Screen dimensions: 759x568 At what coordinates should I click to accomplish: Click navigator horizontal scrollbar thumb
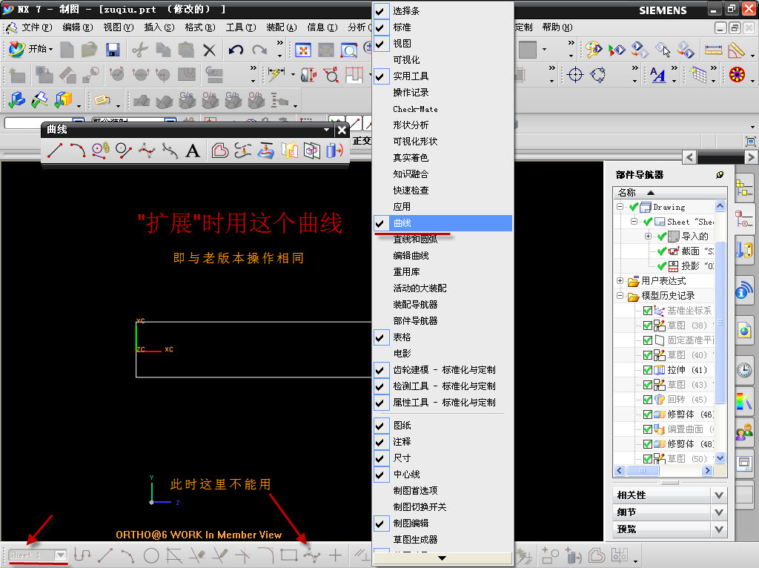click(x=643, y=470)
